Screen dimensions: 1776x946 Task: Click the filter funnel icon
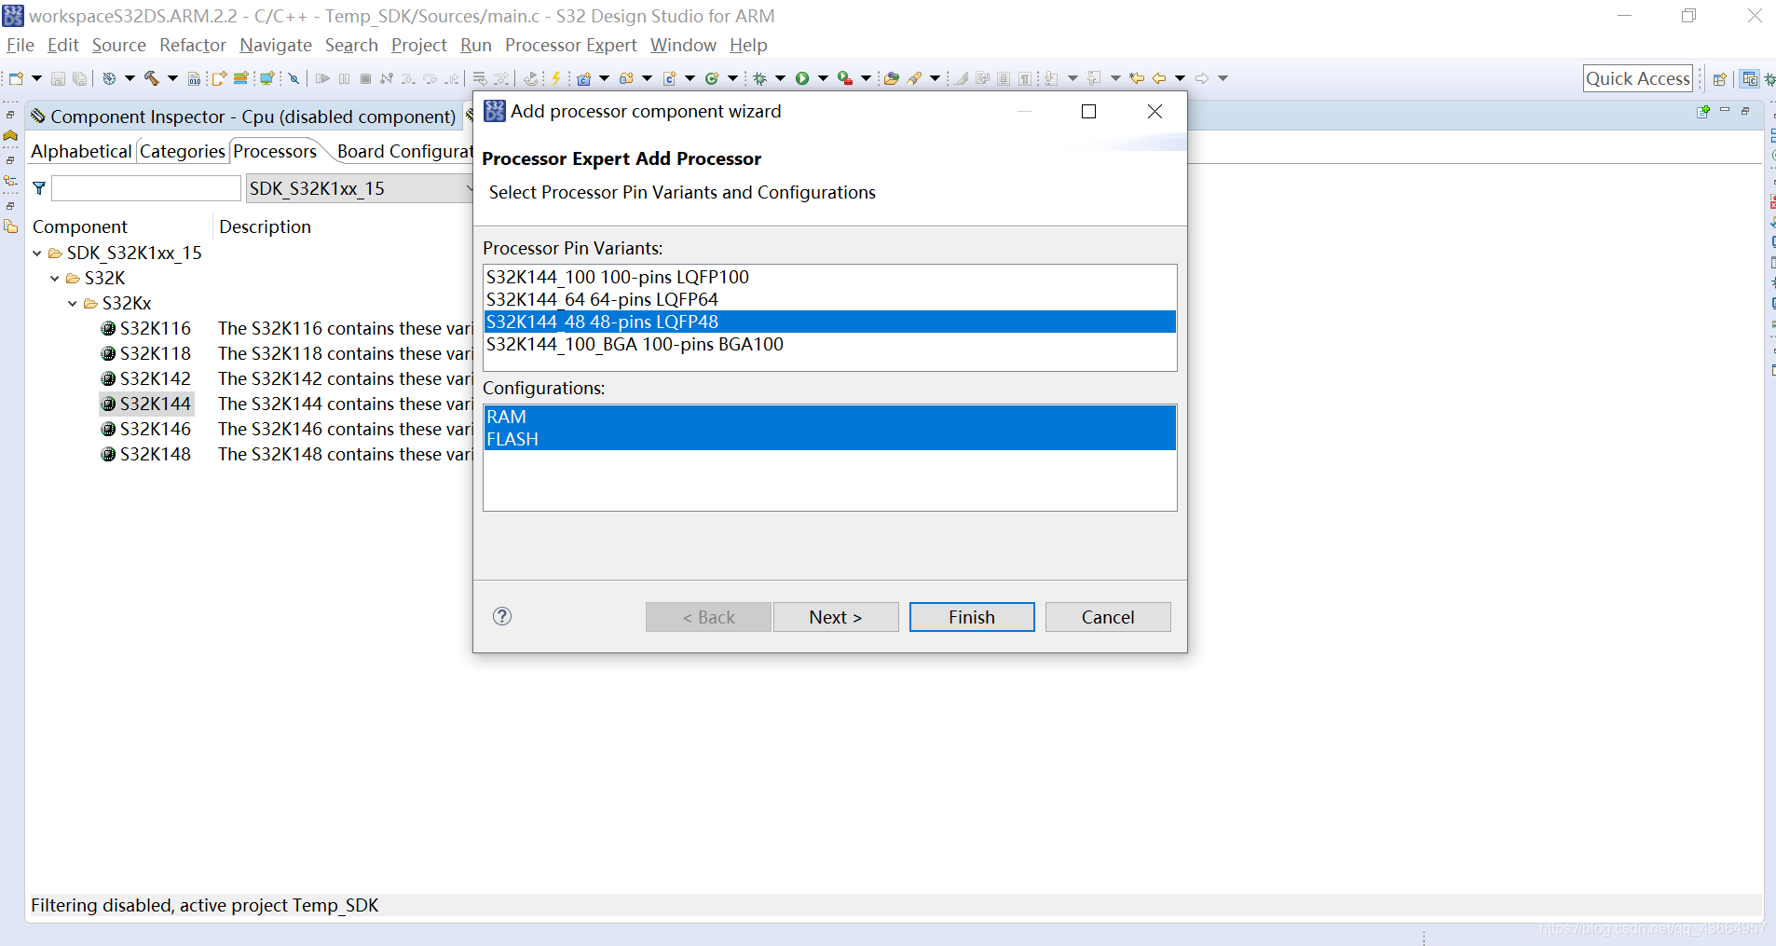[39, 188]
